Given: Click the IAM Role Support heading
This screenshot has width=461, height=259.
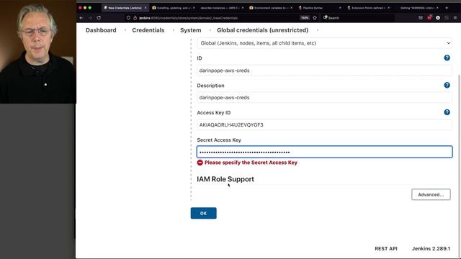Looking at the screenshot, I should [x=225, y=179].
